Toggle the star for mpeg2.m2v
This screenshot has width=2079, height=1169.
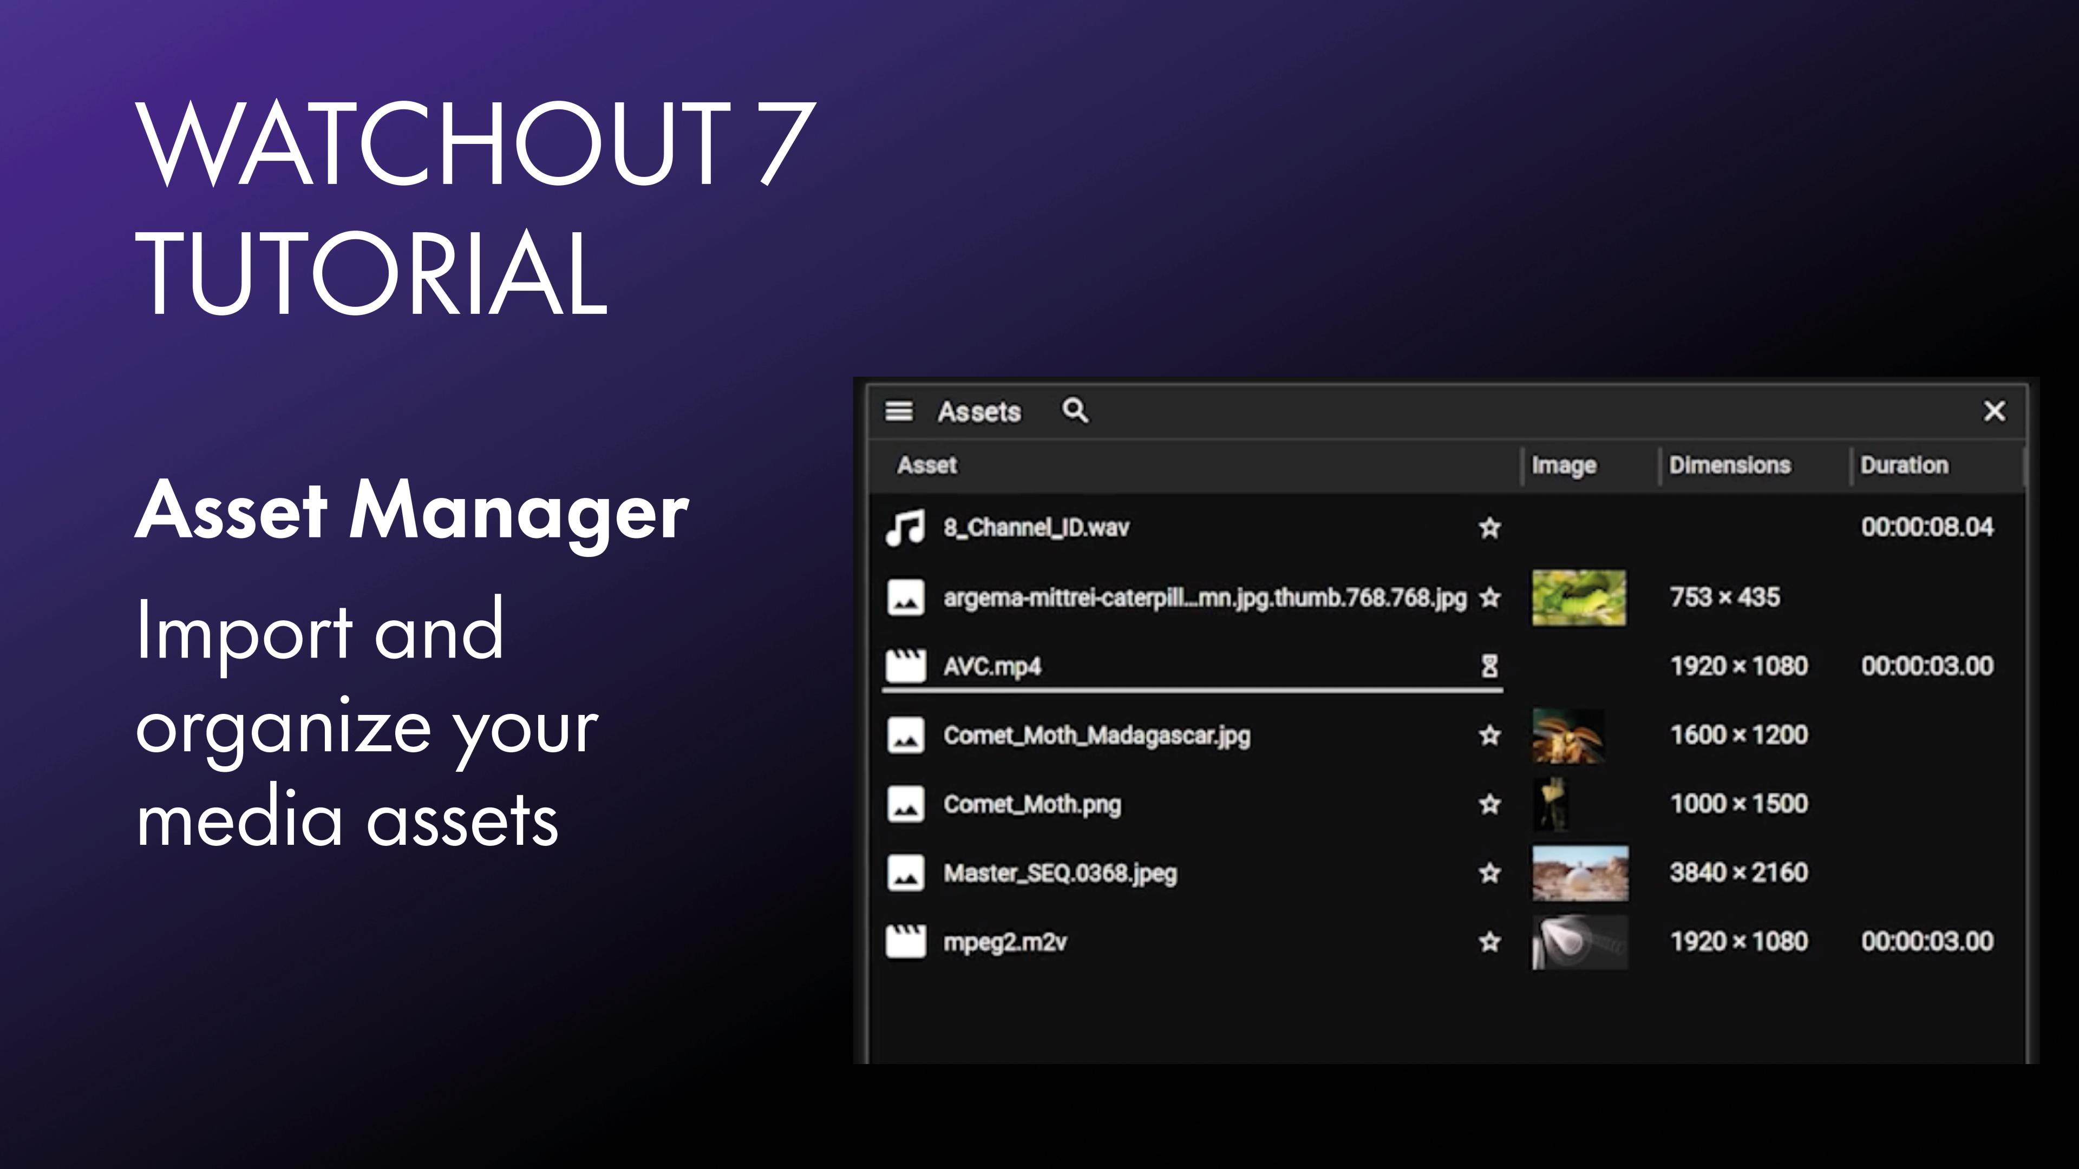(x=1489, y=942)
